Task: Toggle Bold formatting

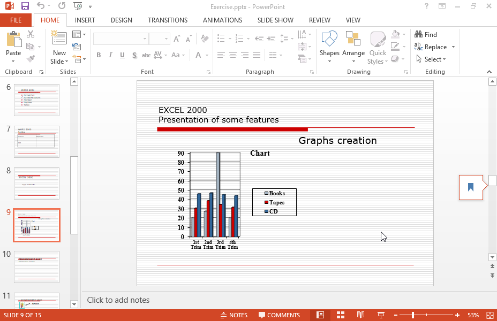Action: [x=99, y=55]
